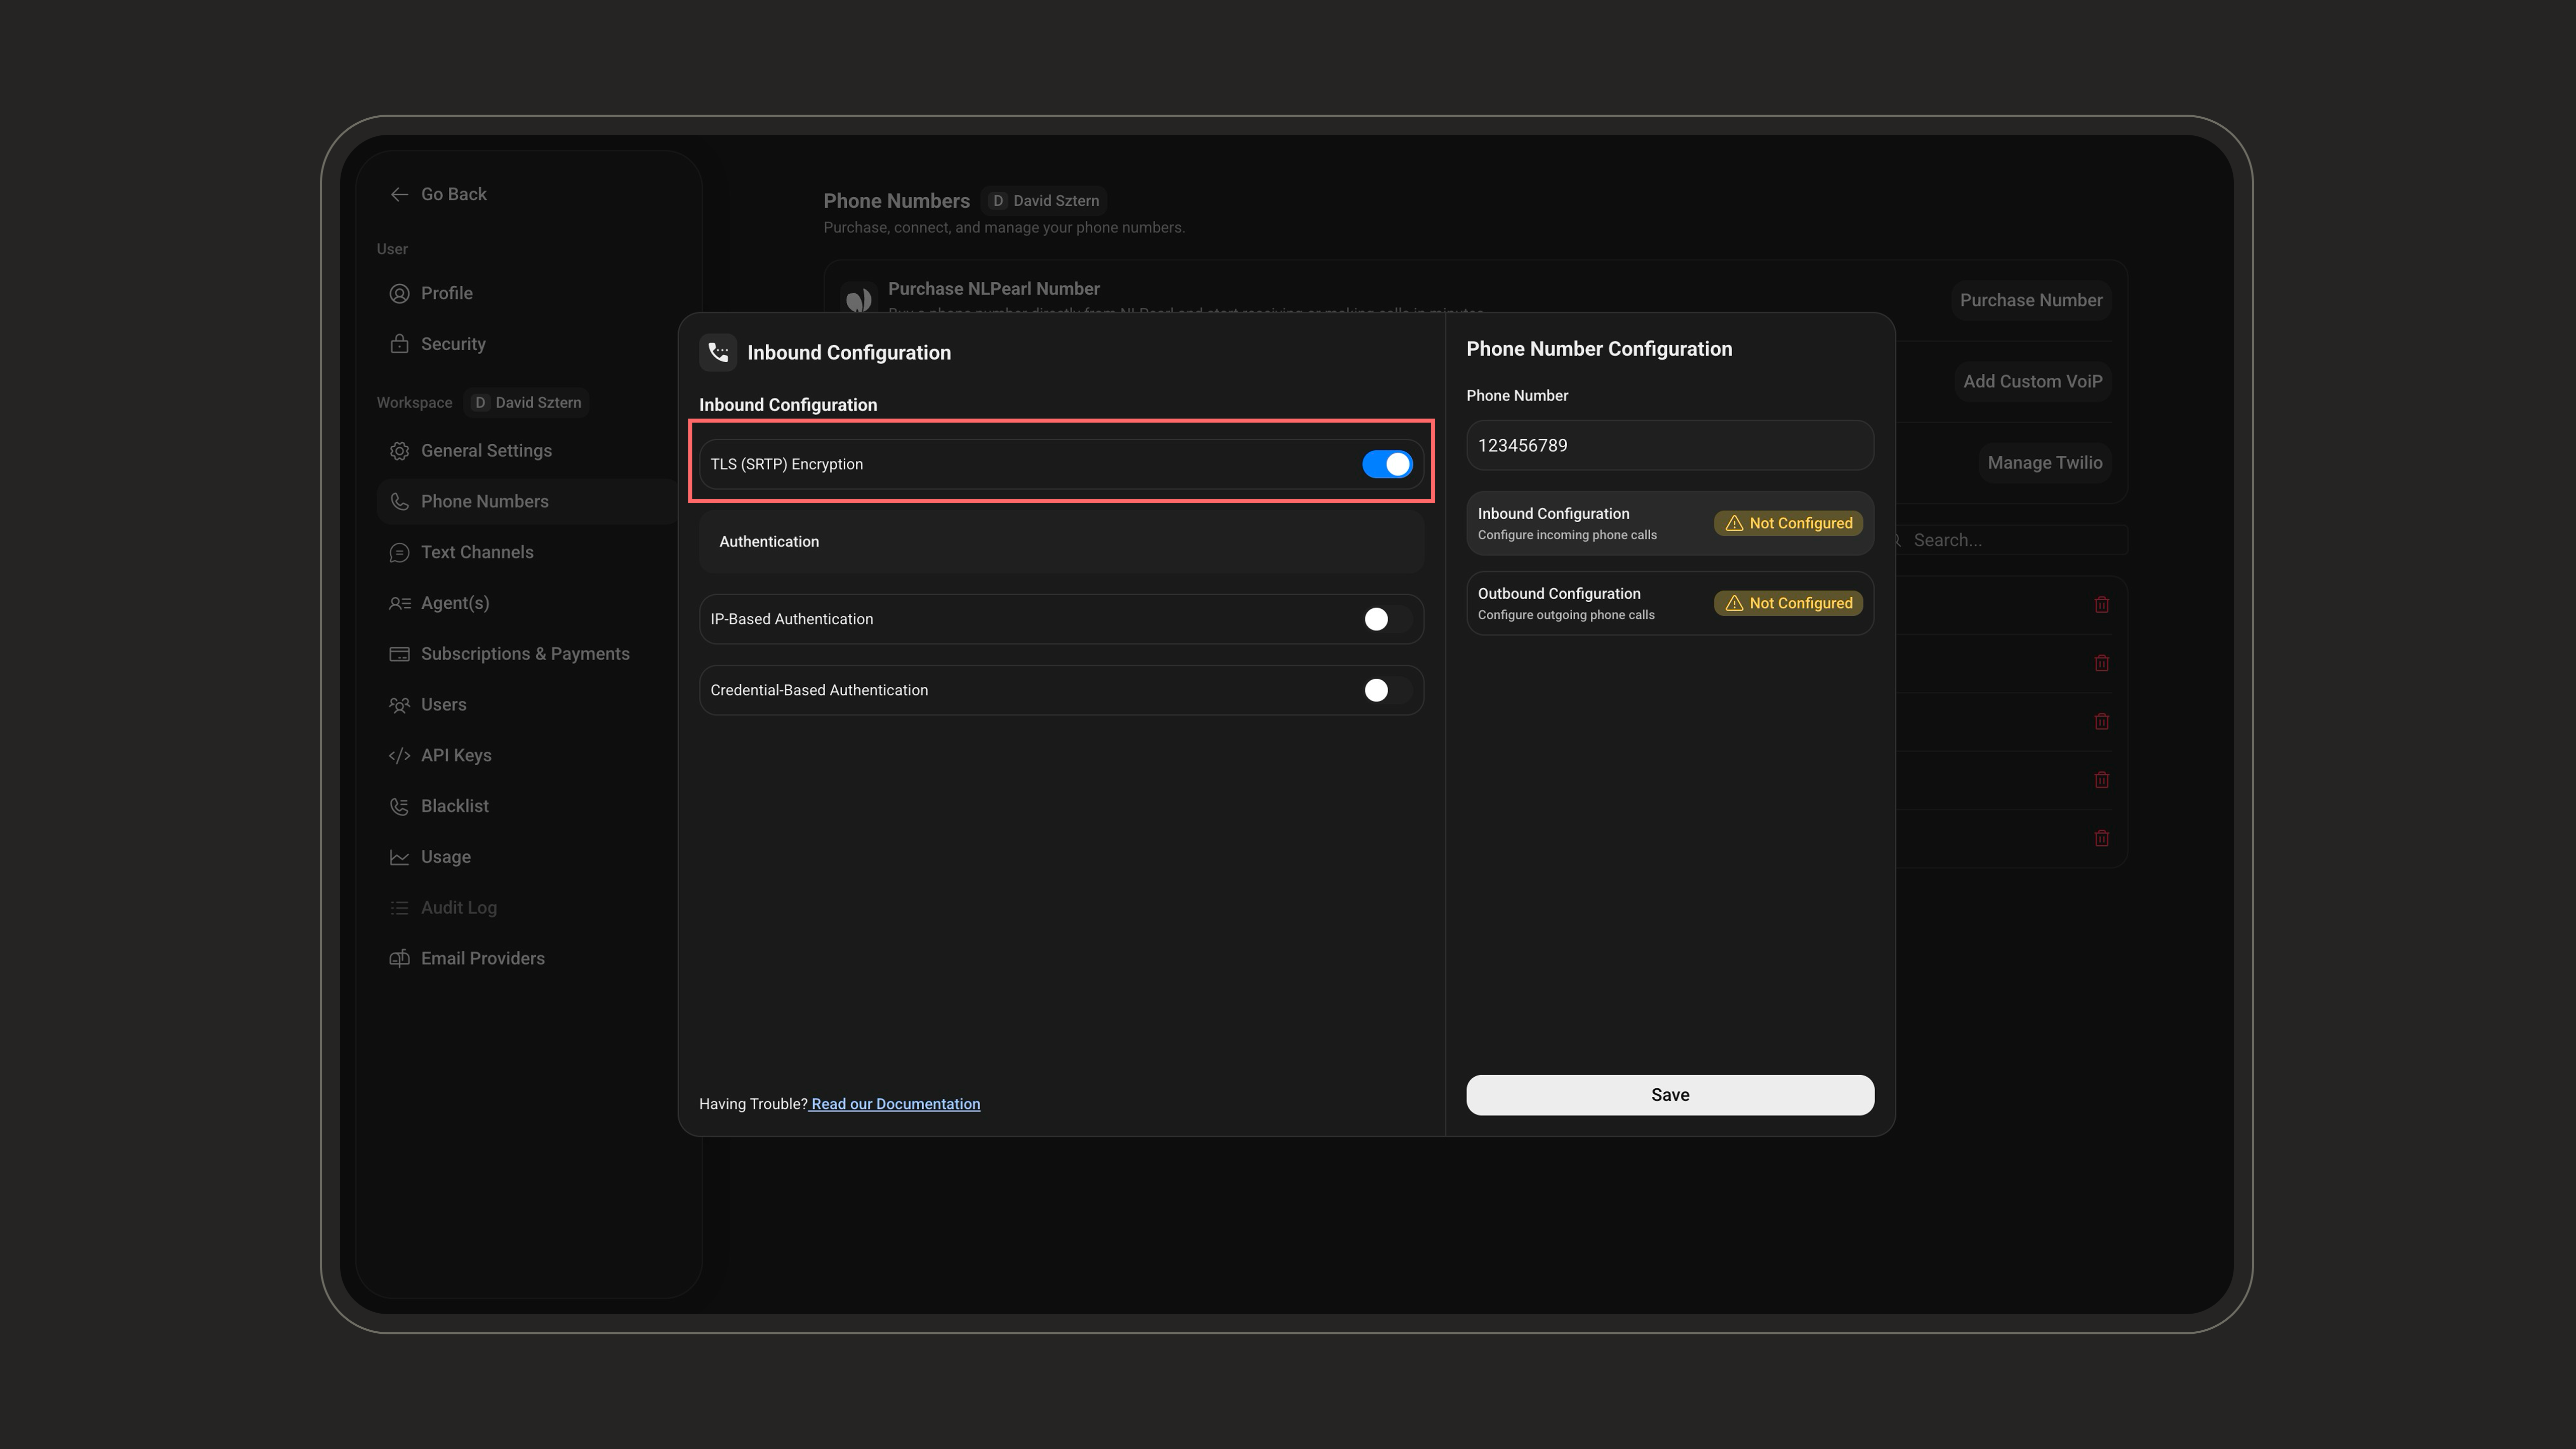Click Not Configured badge on Outbound Configuration

click(x=1788, y=603)
